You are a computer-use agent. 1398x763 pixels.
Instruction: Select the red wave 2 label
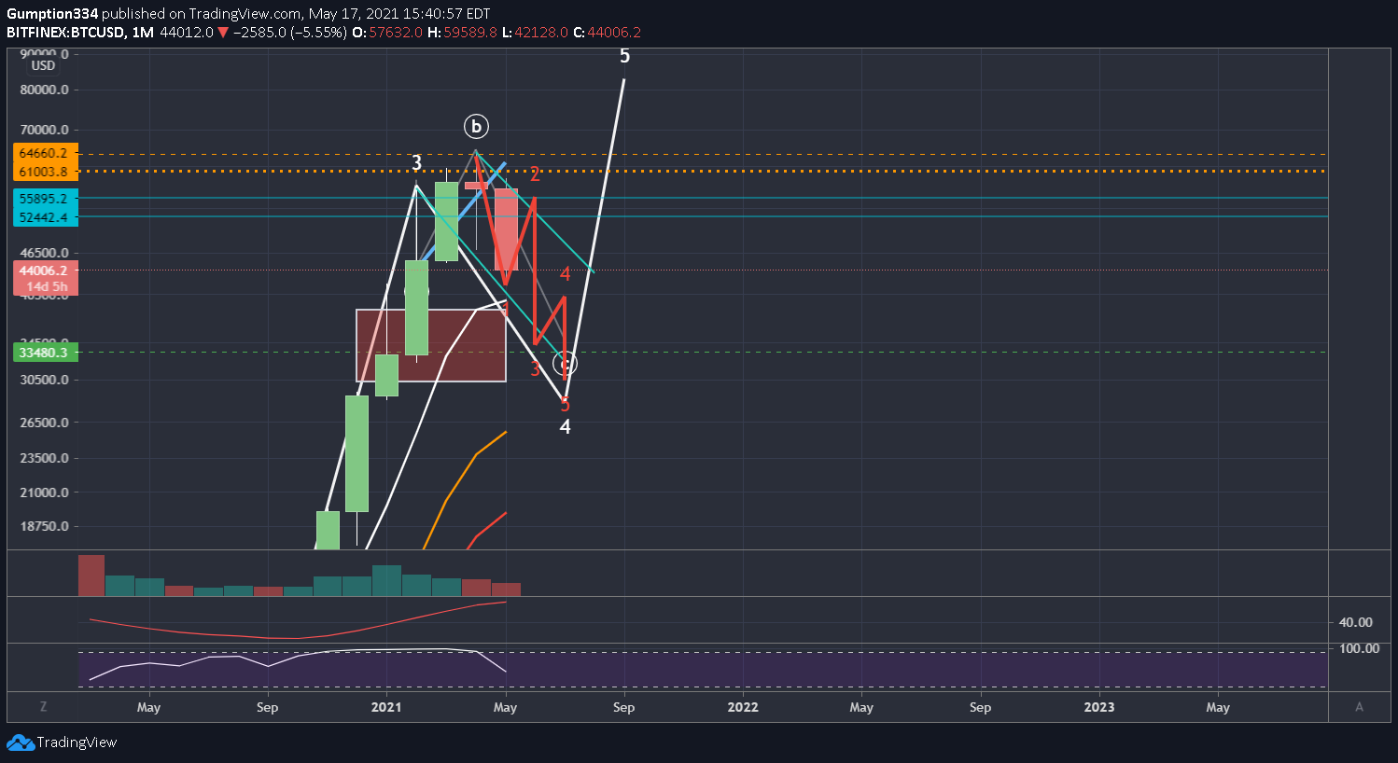[x=535, y=173]
